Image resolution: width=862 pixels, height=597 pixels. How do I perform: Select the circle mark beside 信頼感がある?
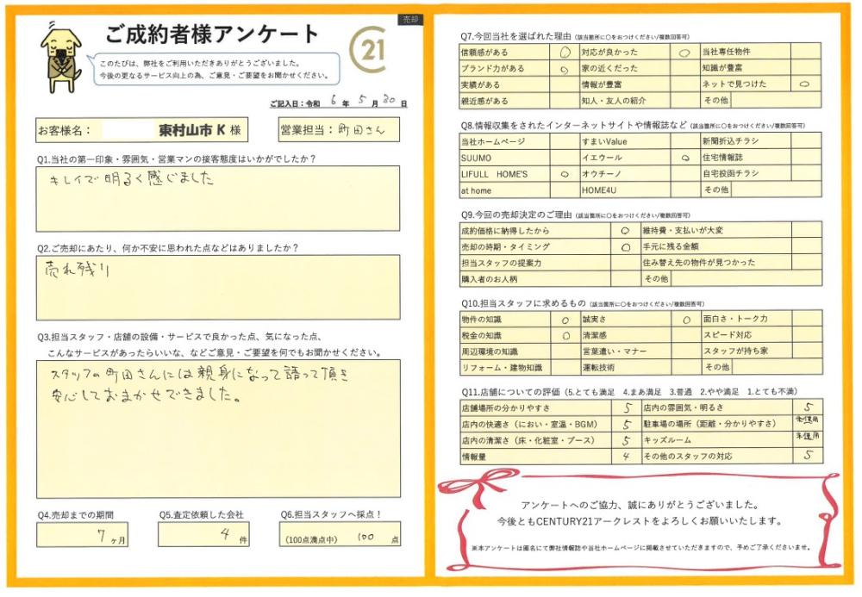[x=565, y=53]
